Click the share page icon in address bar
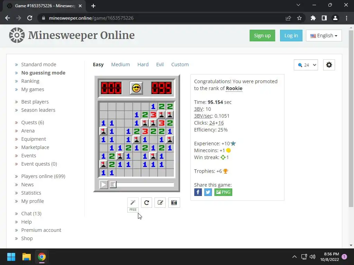 tap(288, 18)
